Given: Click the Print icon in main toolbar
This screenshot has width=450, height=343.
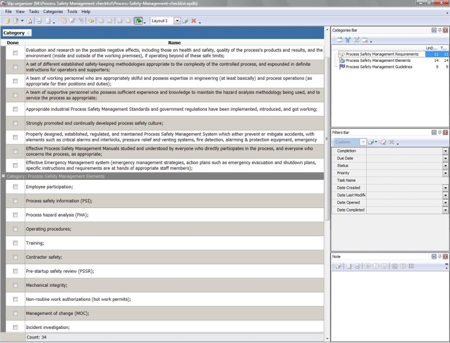Looking at the screenshot, I should 39,21.
